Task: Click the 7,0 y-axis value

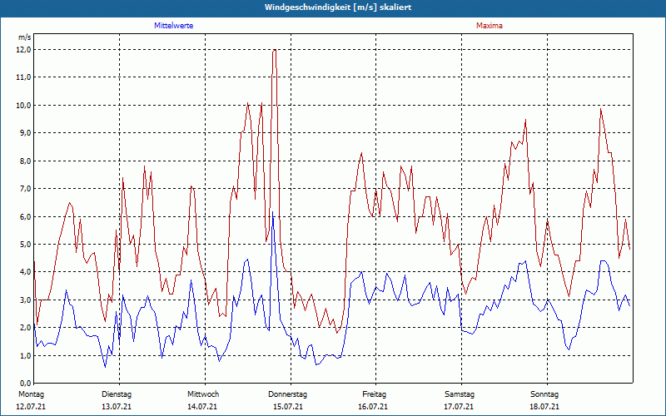Action: [x=26, y=189]
